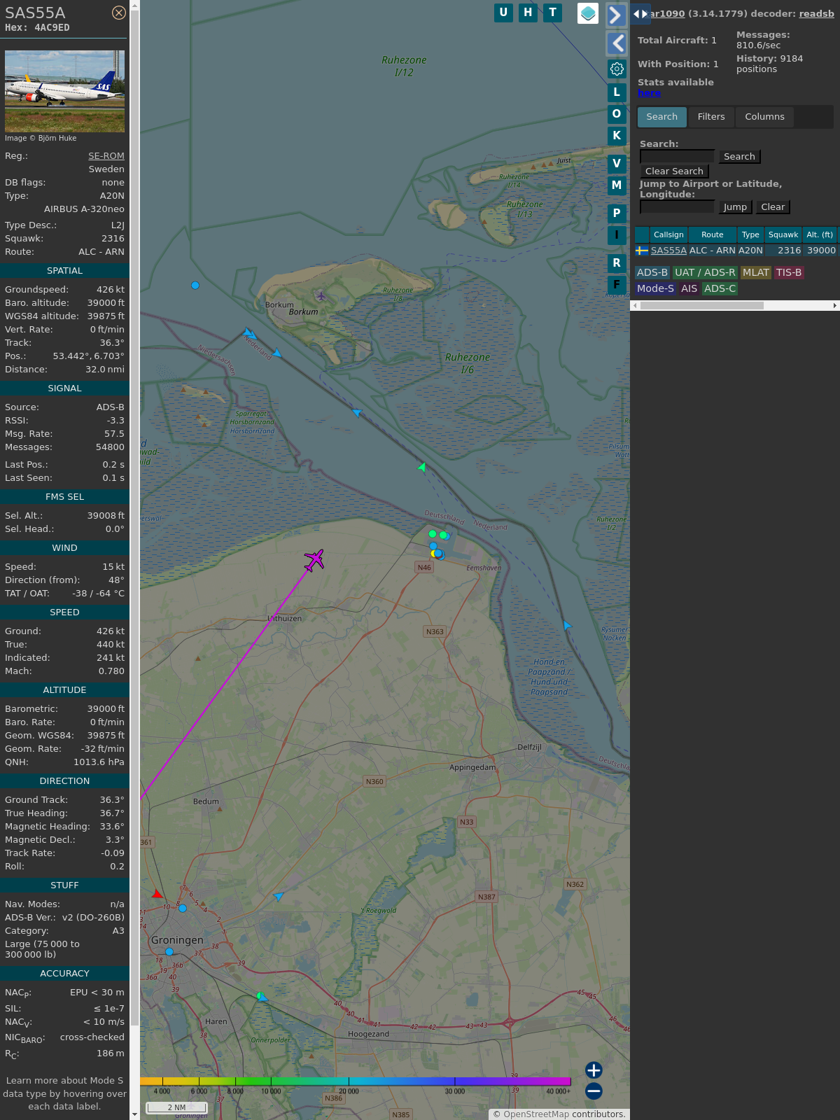Toggle the T tracks button

click(553, 13)
